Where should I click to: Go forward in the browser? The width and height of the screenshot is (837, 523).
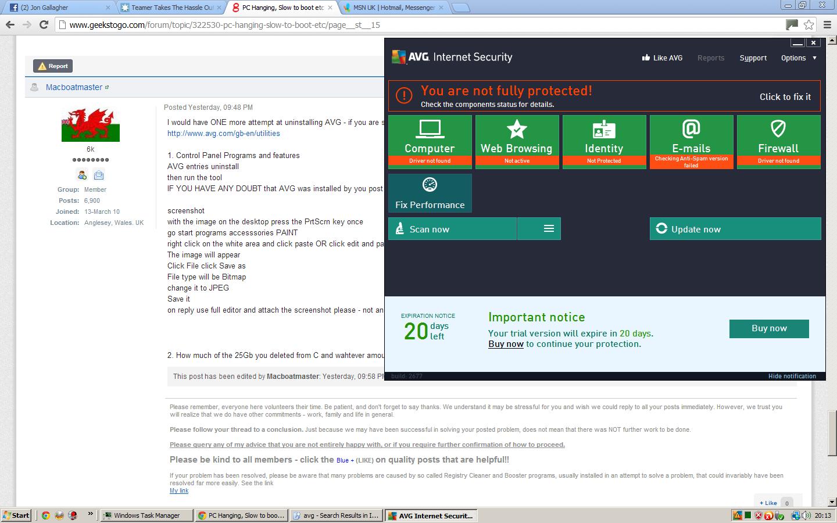[27, 24]
